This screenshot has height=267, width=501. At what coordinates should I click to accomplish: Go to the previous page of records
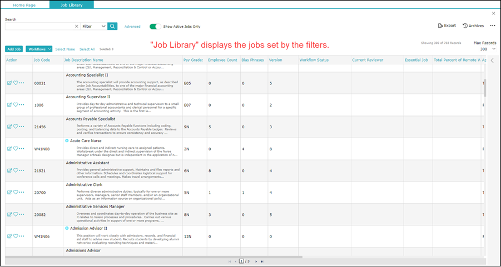coord(235,261)
